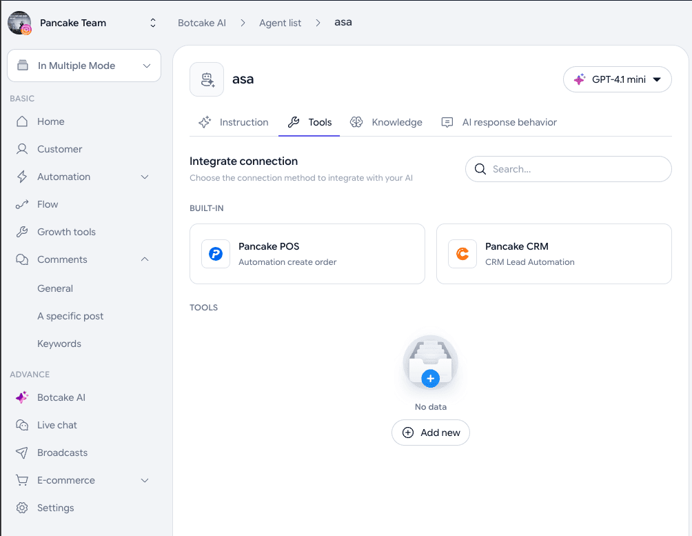Click the Live chat bubble icon
The height and width of the screenshot is (536, 692).
point(22,425)
